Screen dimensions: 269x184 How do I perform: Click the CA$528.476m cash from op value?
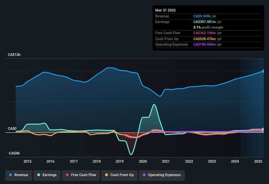[x=204, y=39]
